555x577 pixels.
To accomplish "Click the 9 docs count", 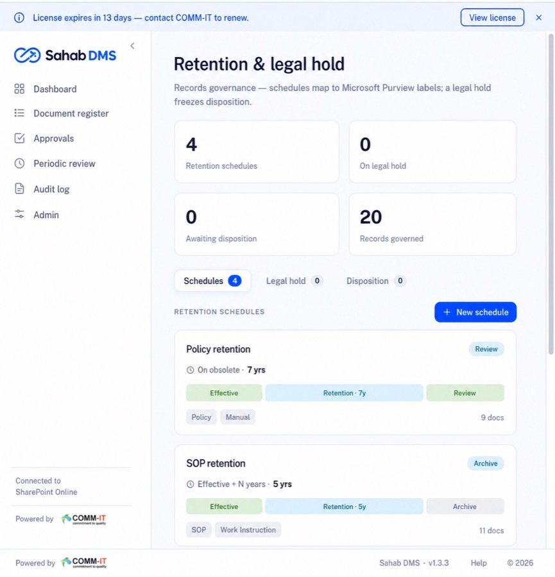I will point(492,417).
